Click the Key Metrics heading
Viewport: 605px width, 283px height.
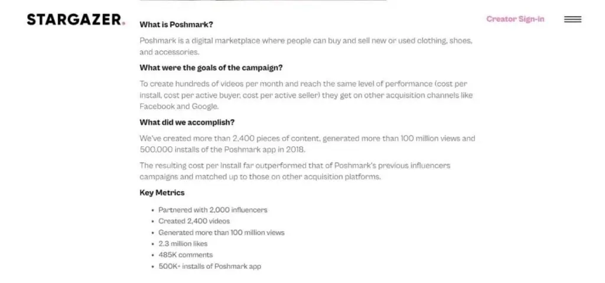[x=162, y=193]
